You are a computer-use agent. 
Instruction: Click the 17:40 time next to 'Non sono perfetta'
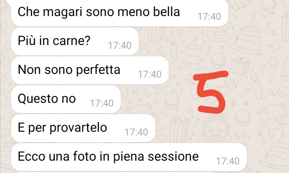(x=150, y=74)
